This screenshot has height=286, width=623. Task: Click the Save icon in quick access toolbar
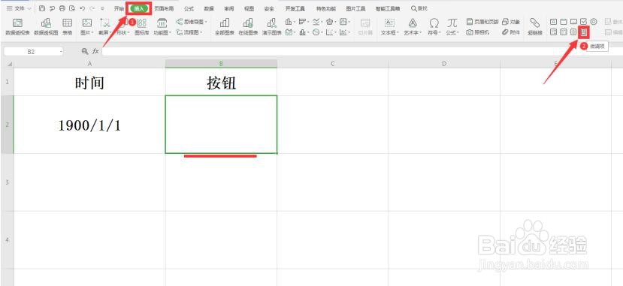[x=42, y=8]
